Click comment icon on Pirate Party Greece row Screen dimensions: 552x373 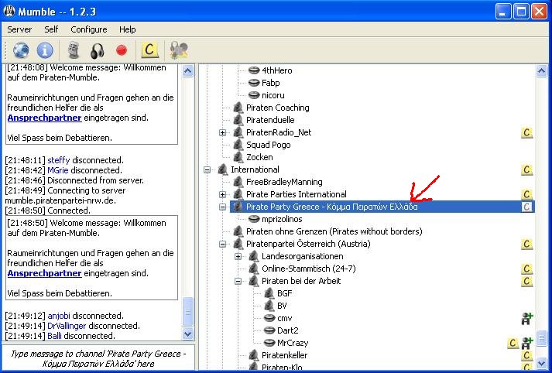[x=526, y=207]
